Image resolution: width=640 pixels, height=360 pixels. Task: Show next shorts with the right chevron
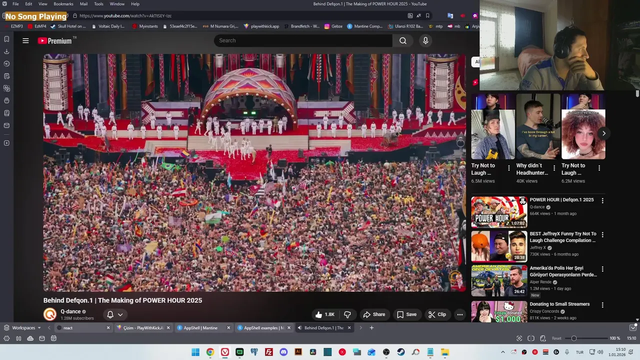coord(603,133)
